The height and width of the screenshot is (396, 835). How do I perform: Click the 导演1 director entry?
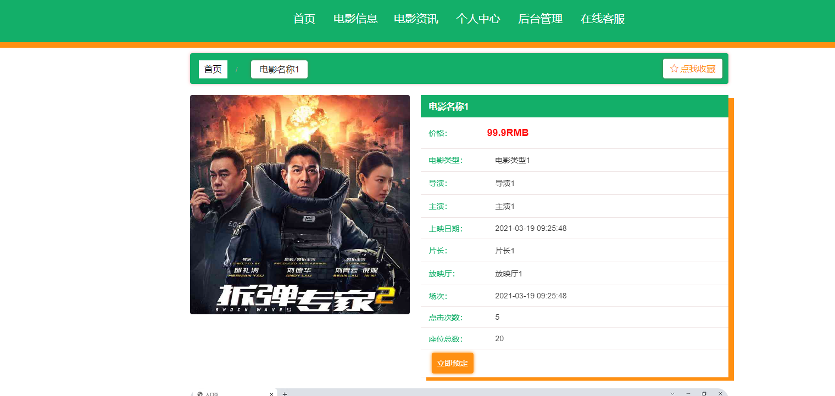click(x=505, y=183)
